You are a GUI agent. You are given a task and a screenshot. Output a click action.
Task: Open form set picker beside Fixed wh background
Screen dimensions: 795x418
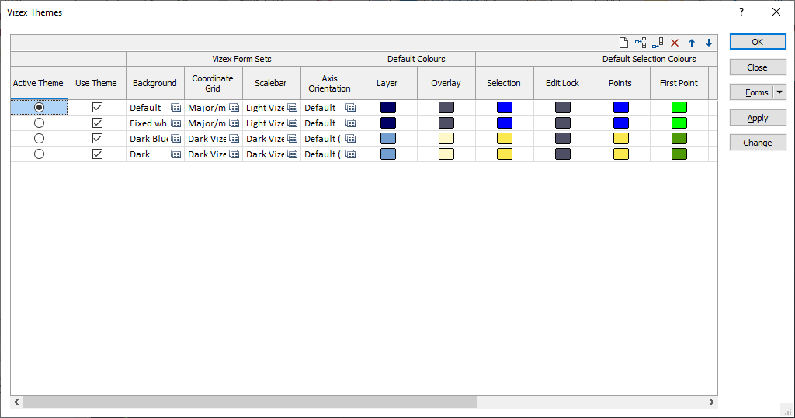tap(175, 123)
